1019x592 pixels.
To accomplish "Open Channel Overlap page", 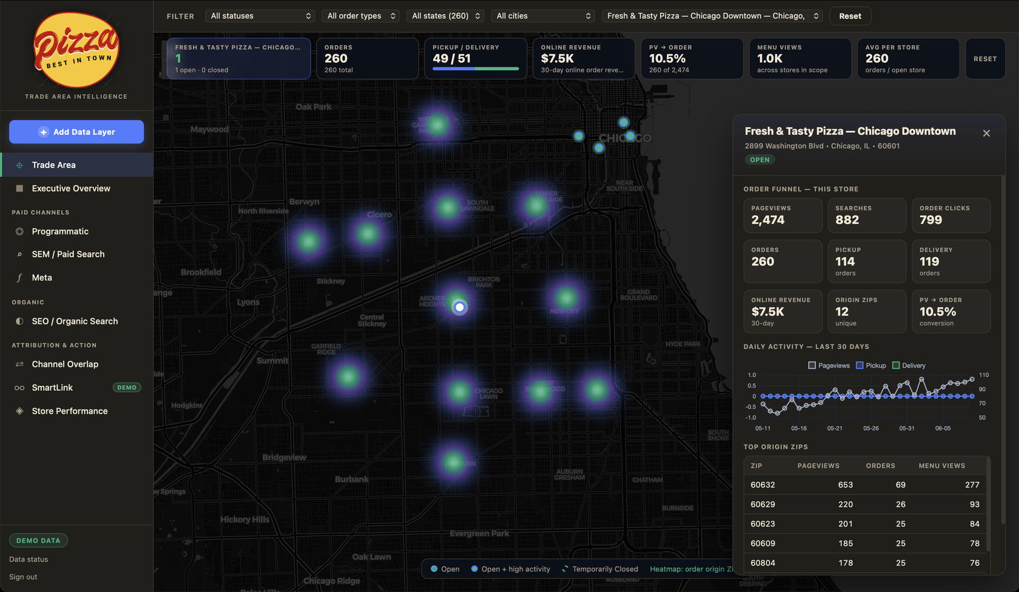I will pyautogui.click(x=76, y=365).
